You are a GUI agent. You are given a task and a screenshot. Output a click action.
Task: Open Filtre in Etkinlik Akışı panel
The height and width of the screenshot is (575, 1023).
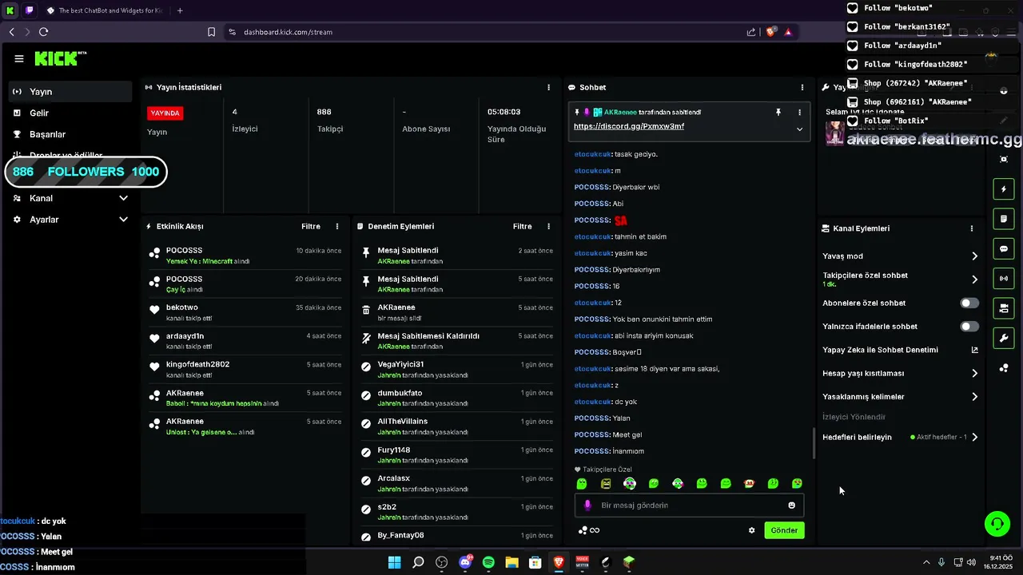[311, 227]
